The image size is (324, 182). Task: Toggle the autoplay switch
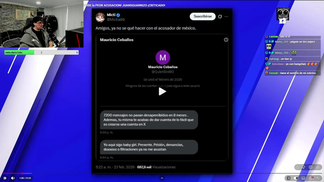[297, 178]
